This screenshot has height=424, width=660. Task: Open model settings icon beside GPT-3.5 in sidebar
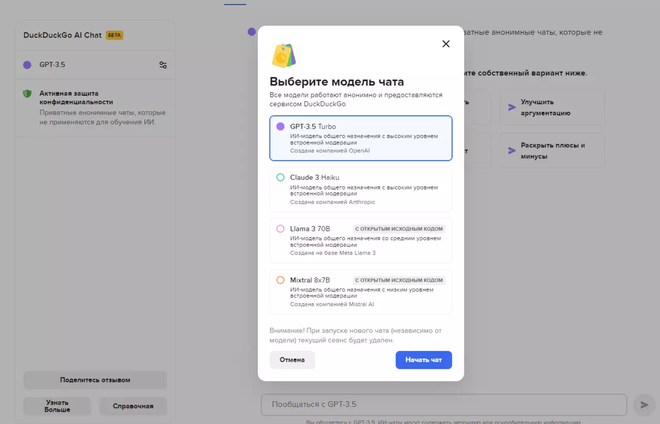[163, 65]
